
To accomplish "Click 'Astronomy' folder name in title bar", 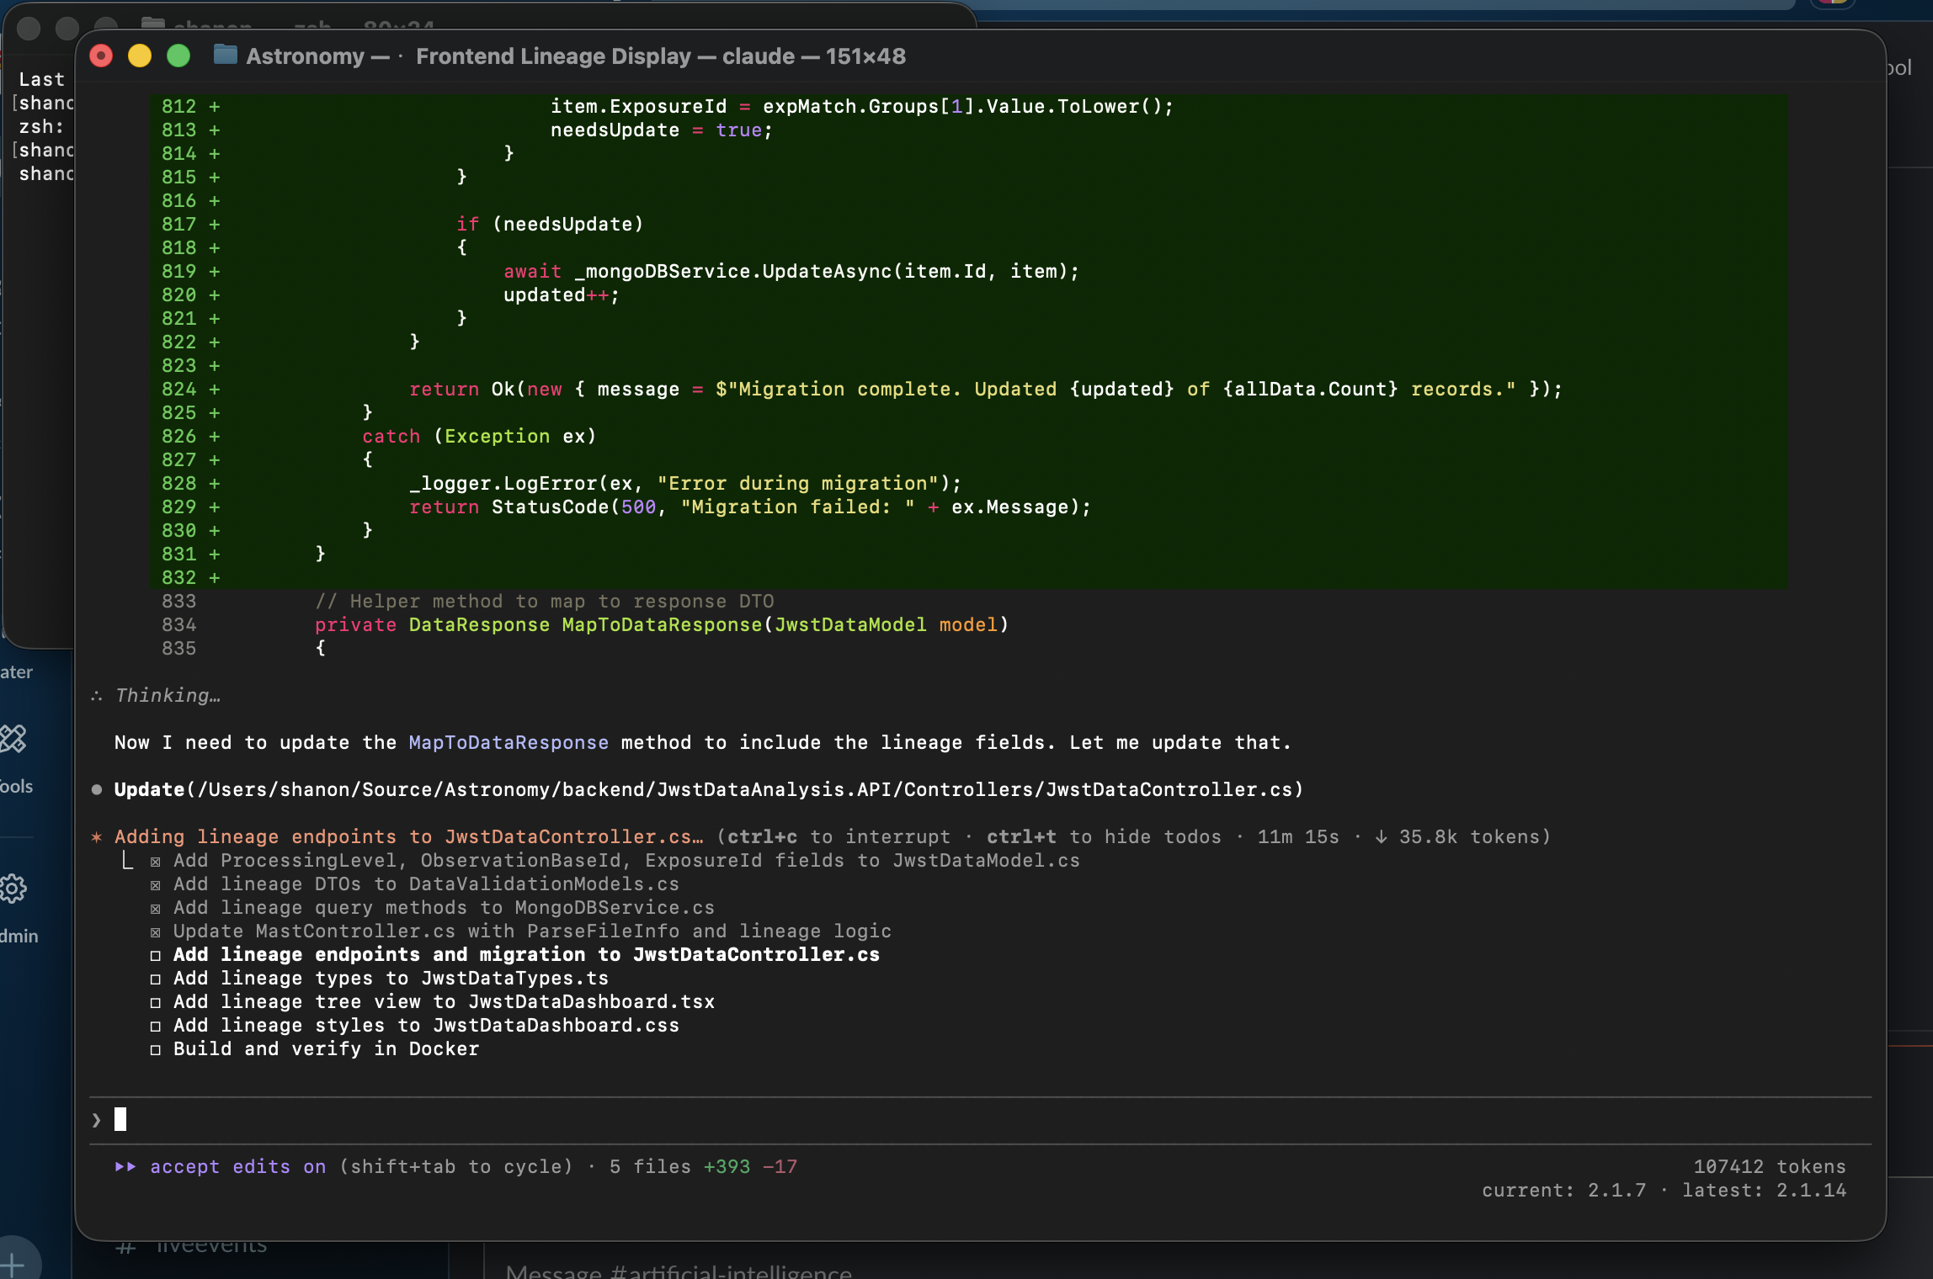I will point(305,56).
